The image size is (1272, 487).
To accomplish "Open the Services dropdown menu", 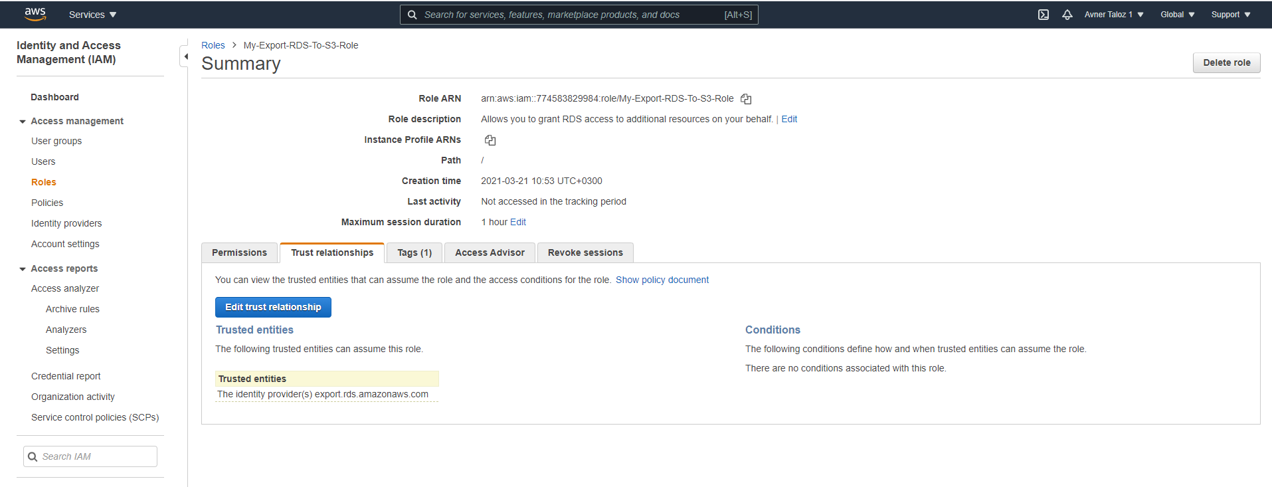I will 92,15.
